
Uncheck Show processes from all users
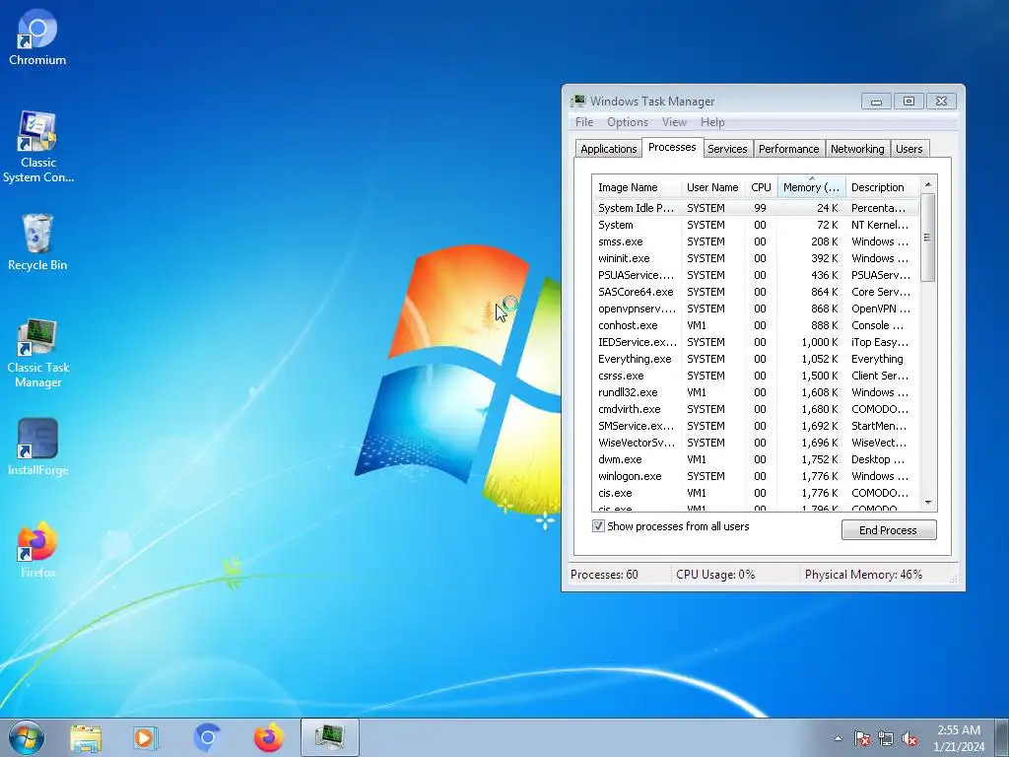pyautogui.click(x=598, y=526)
